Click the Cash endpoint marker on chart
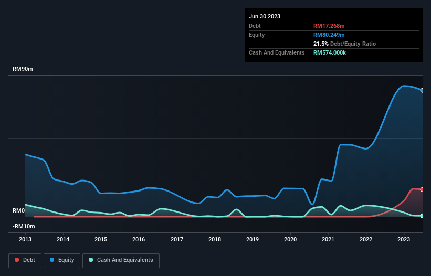This screenshot has width=431, height=276. pyautogui.click(x=422, y=216)
